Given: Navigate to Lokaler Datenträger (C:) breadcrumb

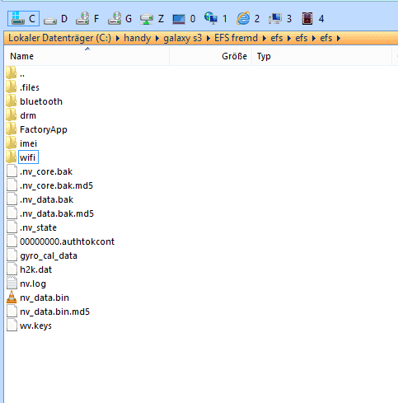Looking at the screenshot, I should click(59, 38).
